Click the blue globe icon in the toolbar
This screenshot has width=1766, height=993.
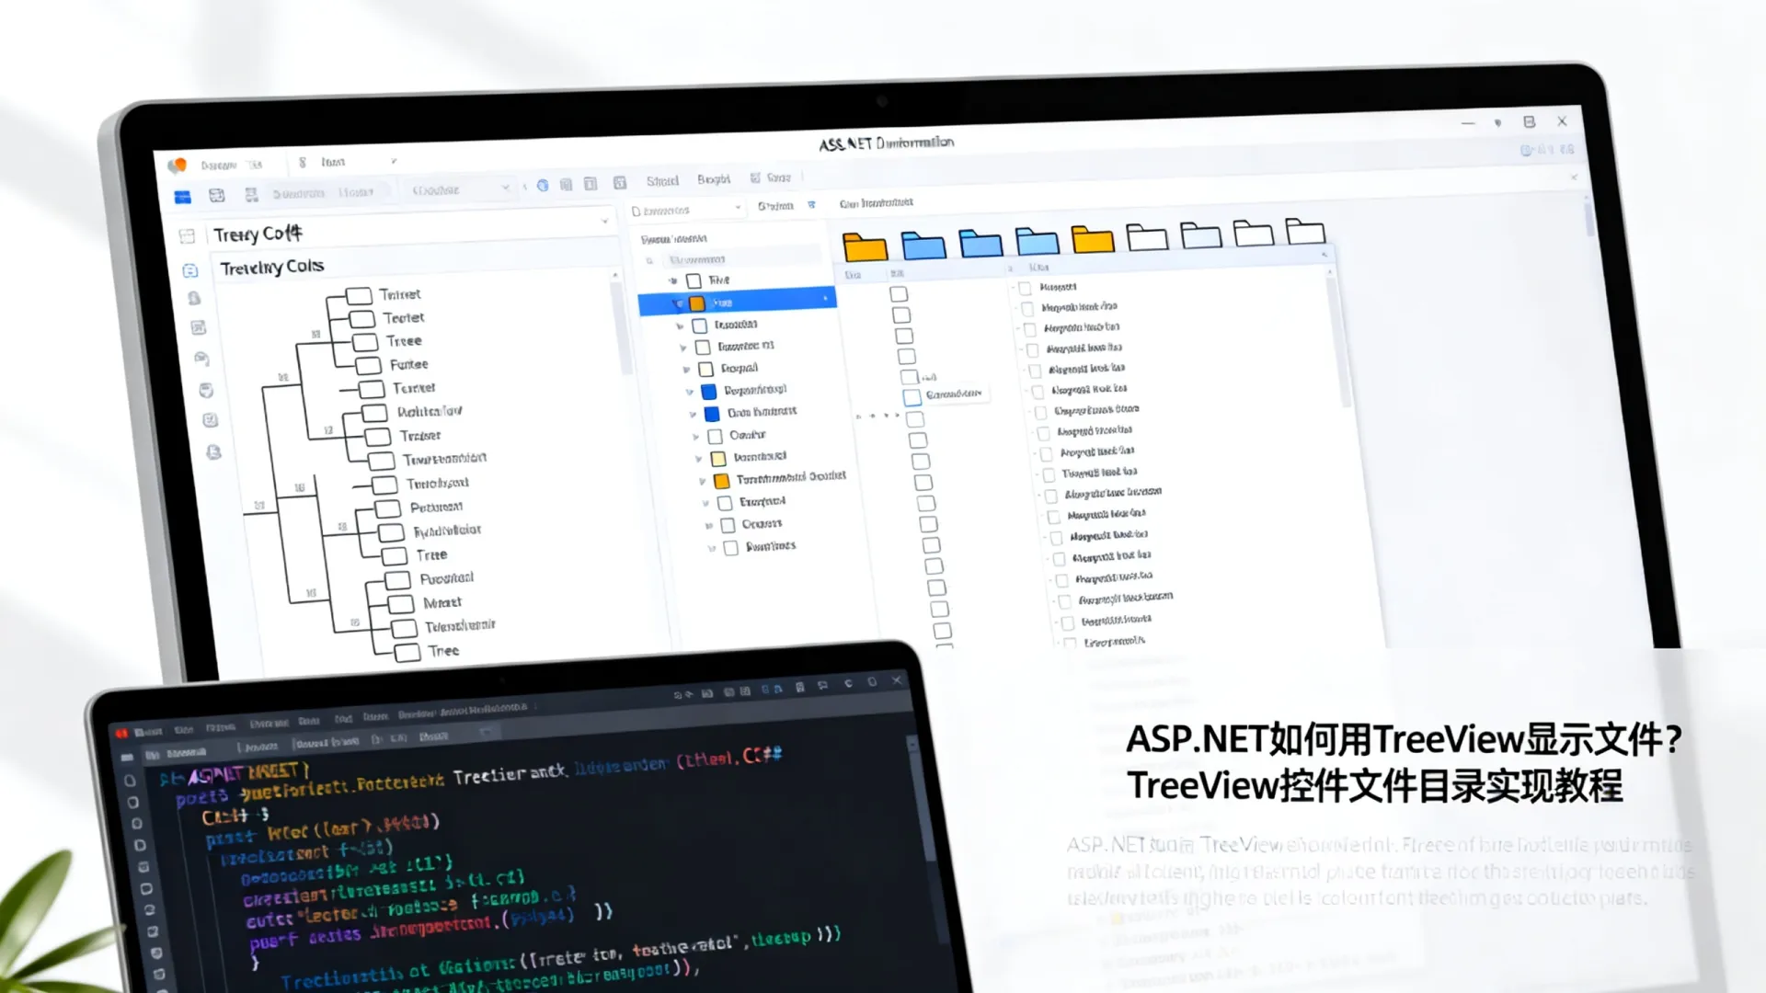tap(543, 185)
